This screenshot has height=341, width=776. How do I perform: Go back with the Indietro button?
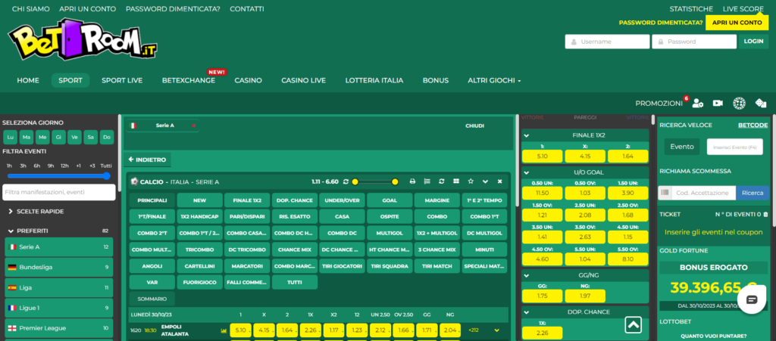point(148,160)
